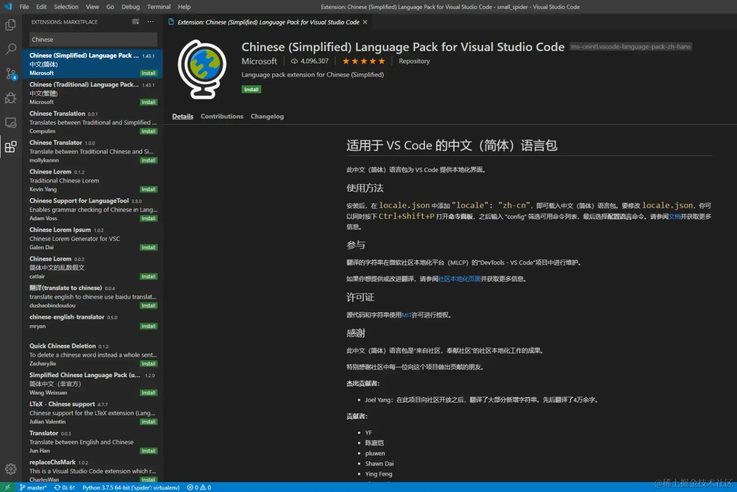Open the Help menu
The image size is (737, 492).
click(184, 7)
